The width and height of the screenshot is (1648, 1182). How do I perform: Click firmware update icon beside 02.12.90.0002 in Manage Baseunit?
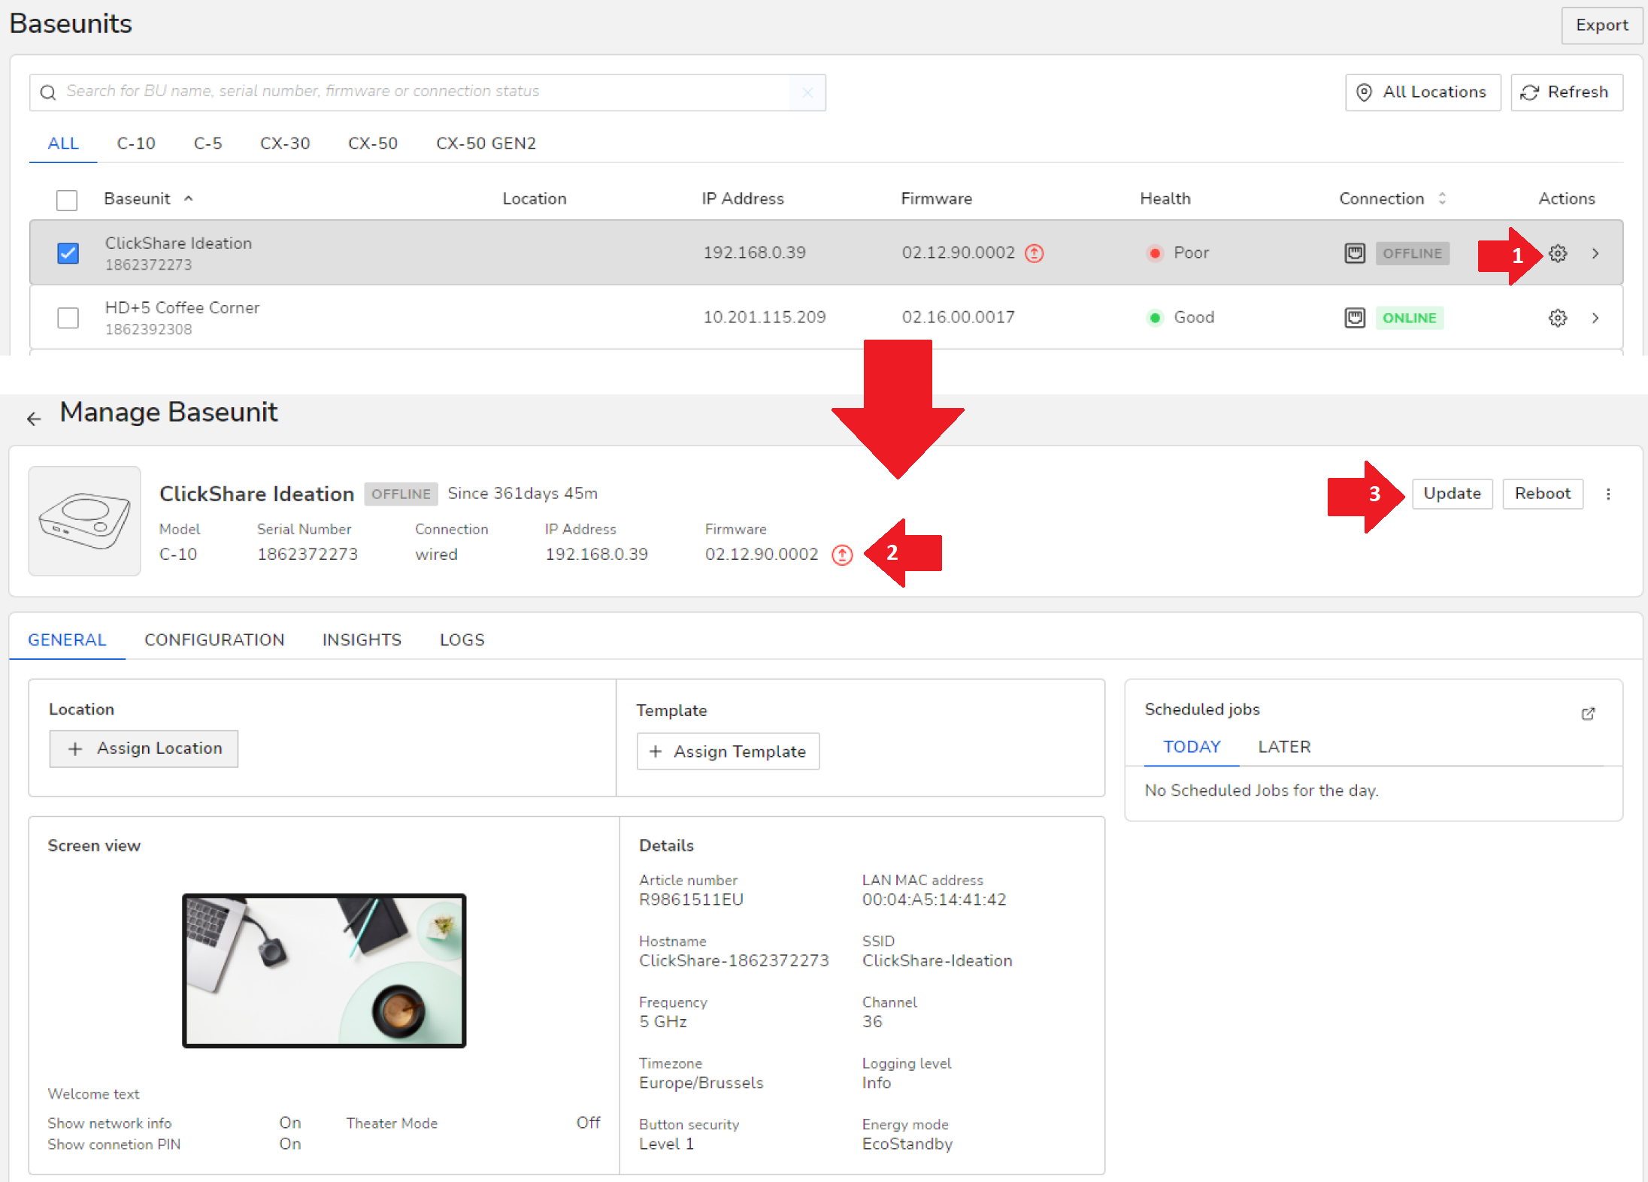tap(842, 555)
